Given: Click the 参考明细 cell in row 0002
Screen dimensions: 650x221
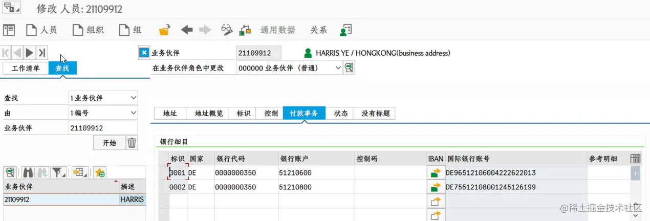Looking at the screenshot, I should (x=608, y=187).
